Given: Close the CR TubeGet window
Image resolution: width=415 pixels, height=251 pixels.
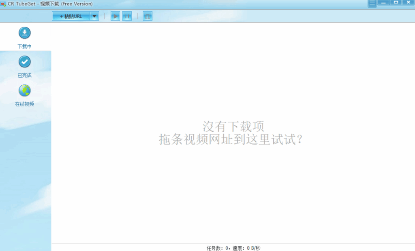Looking at the screenshot, I should pos(409,2).
